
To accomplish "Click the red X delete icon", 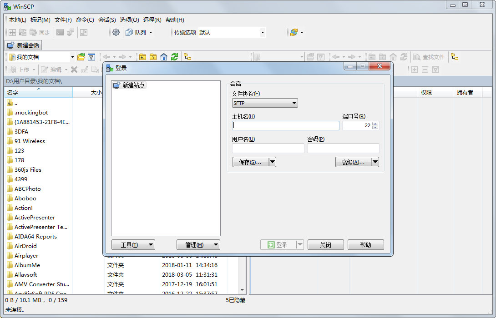I will (74, 70).
